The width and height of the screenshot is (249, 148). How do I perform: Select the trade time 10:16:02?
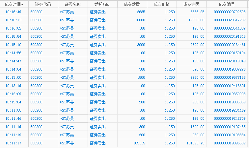coord(13,28)
